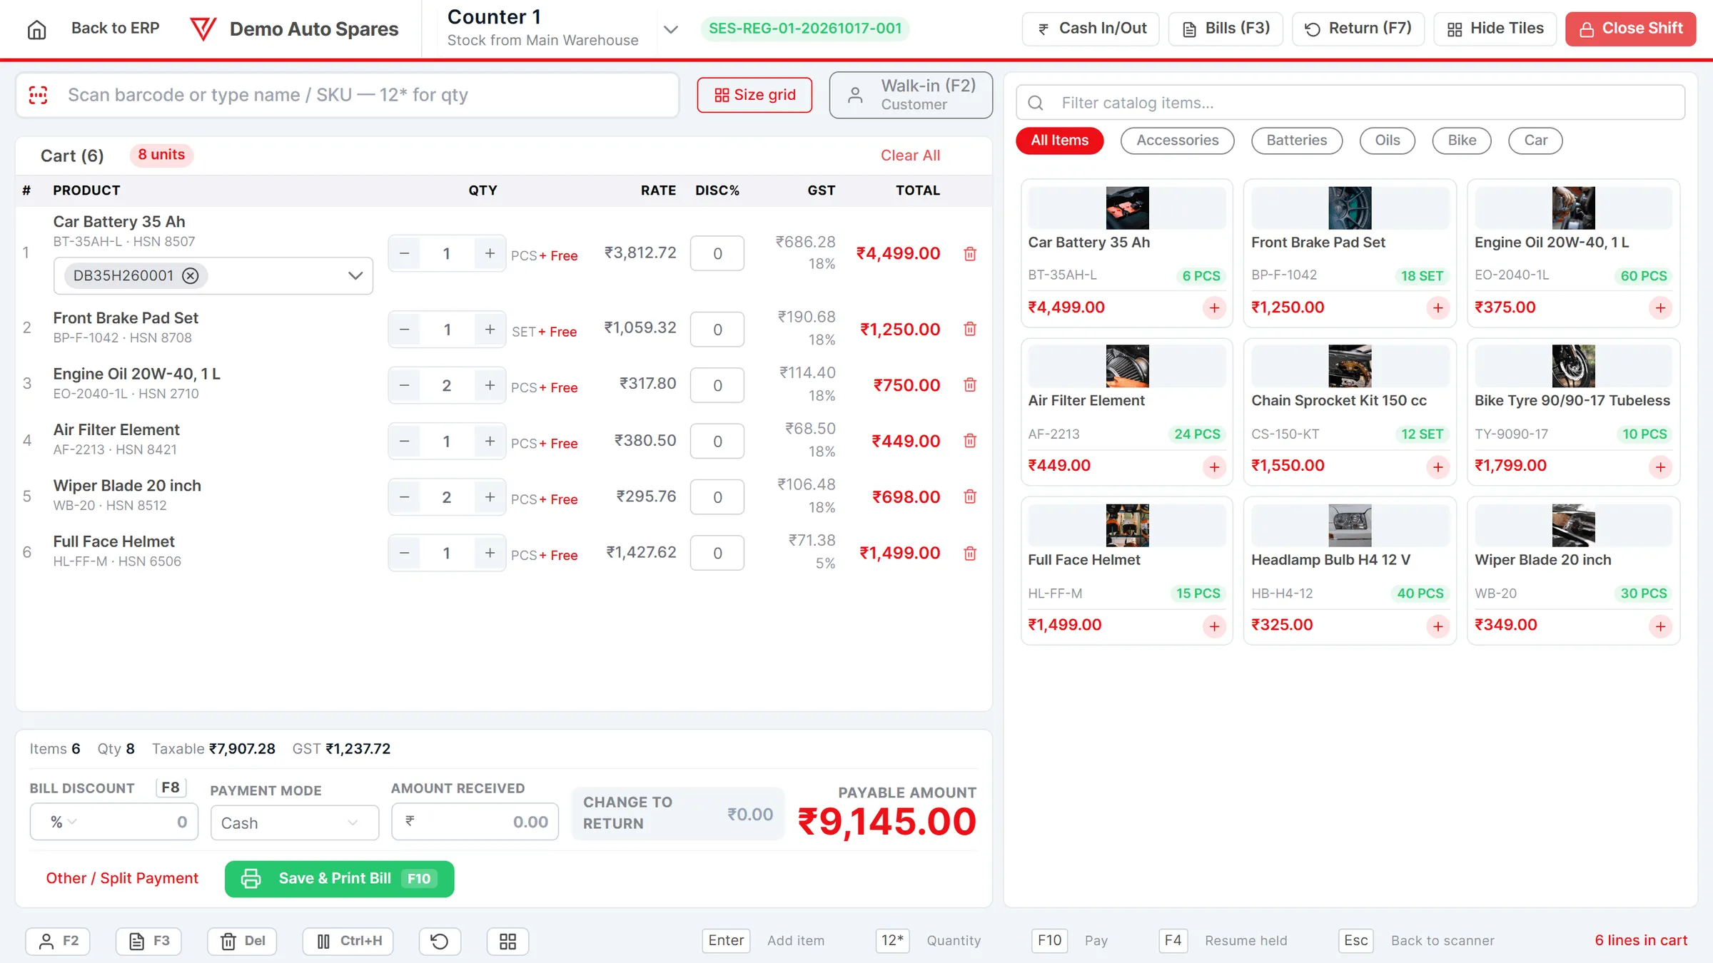Remove Engine Oil 20W-40 from cart
This screenshot has height=963, width=1713.
click(970, 385)
